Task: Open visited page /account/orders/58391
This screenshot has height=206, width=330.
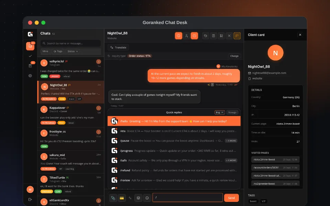Action: (x=275, y=168)
